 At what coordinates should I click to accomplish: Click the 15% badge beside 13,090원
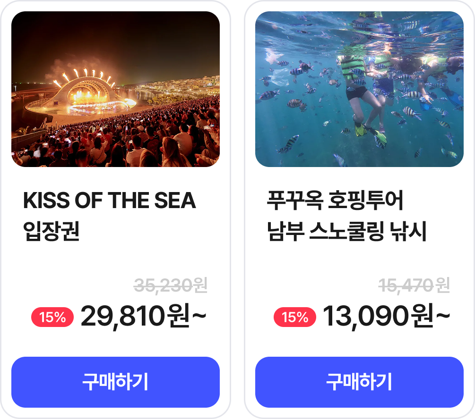tap(295, 317)
